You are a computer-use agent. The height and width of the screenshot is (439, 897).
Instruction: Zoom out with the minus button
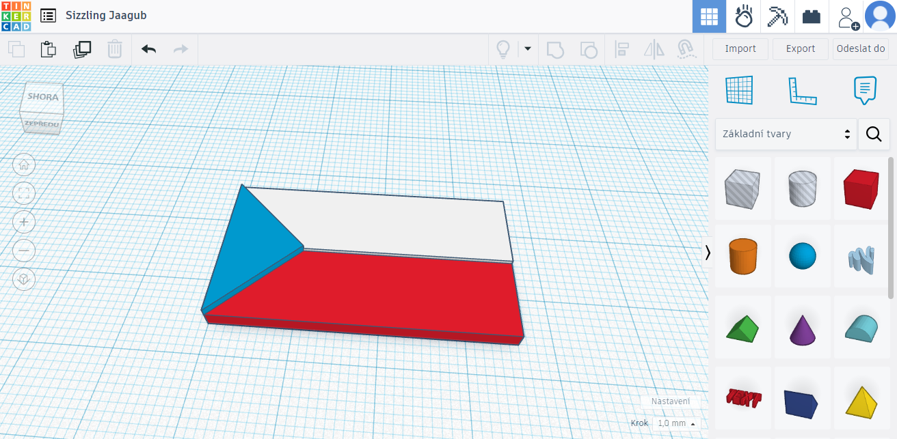[x=24, y=251]
